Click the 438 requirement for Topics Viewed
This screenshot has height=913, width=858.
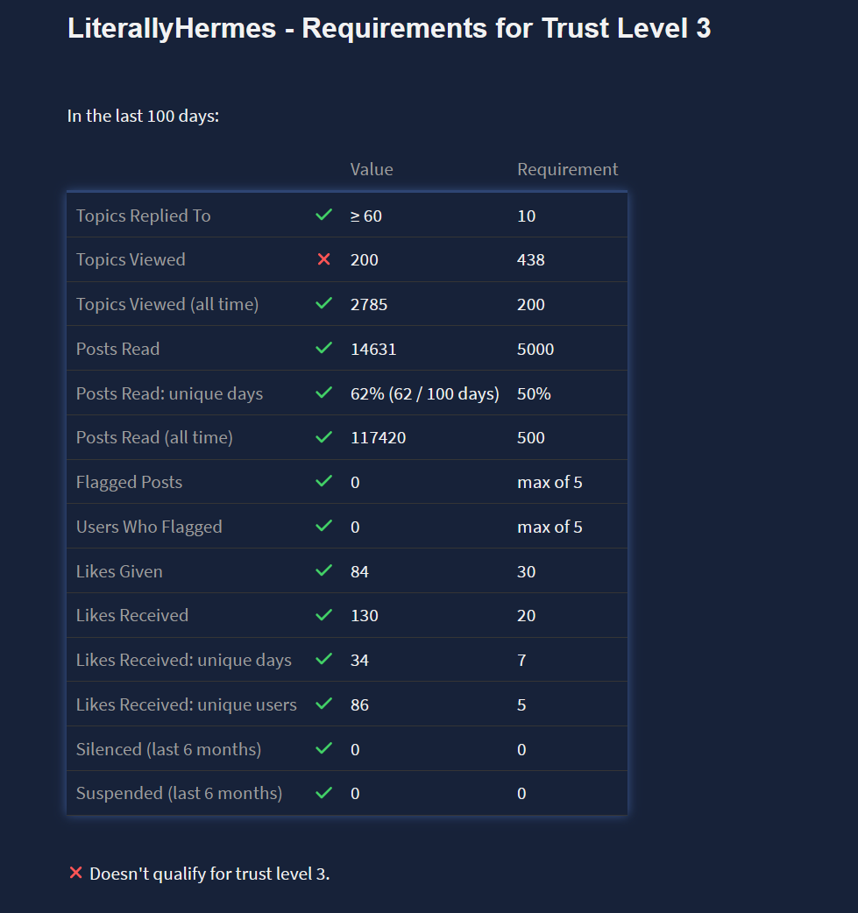pos(531,260)
